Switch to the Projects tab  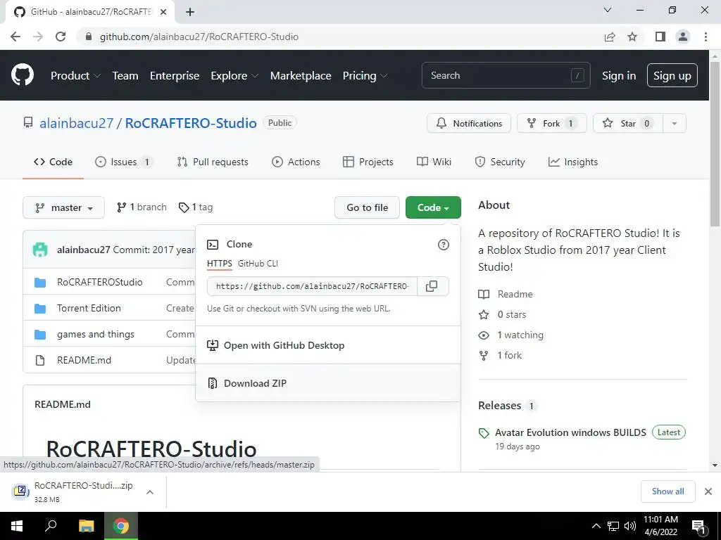tap(368, 162)
